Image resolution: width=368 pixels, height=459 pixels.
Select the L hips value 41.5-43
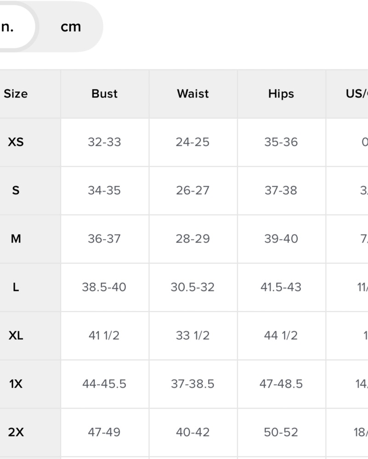tap(281, 287)
